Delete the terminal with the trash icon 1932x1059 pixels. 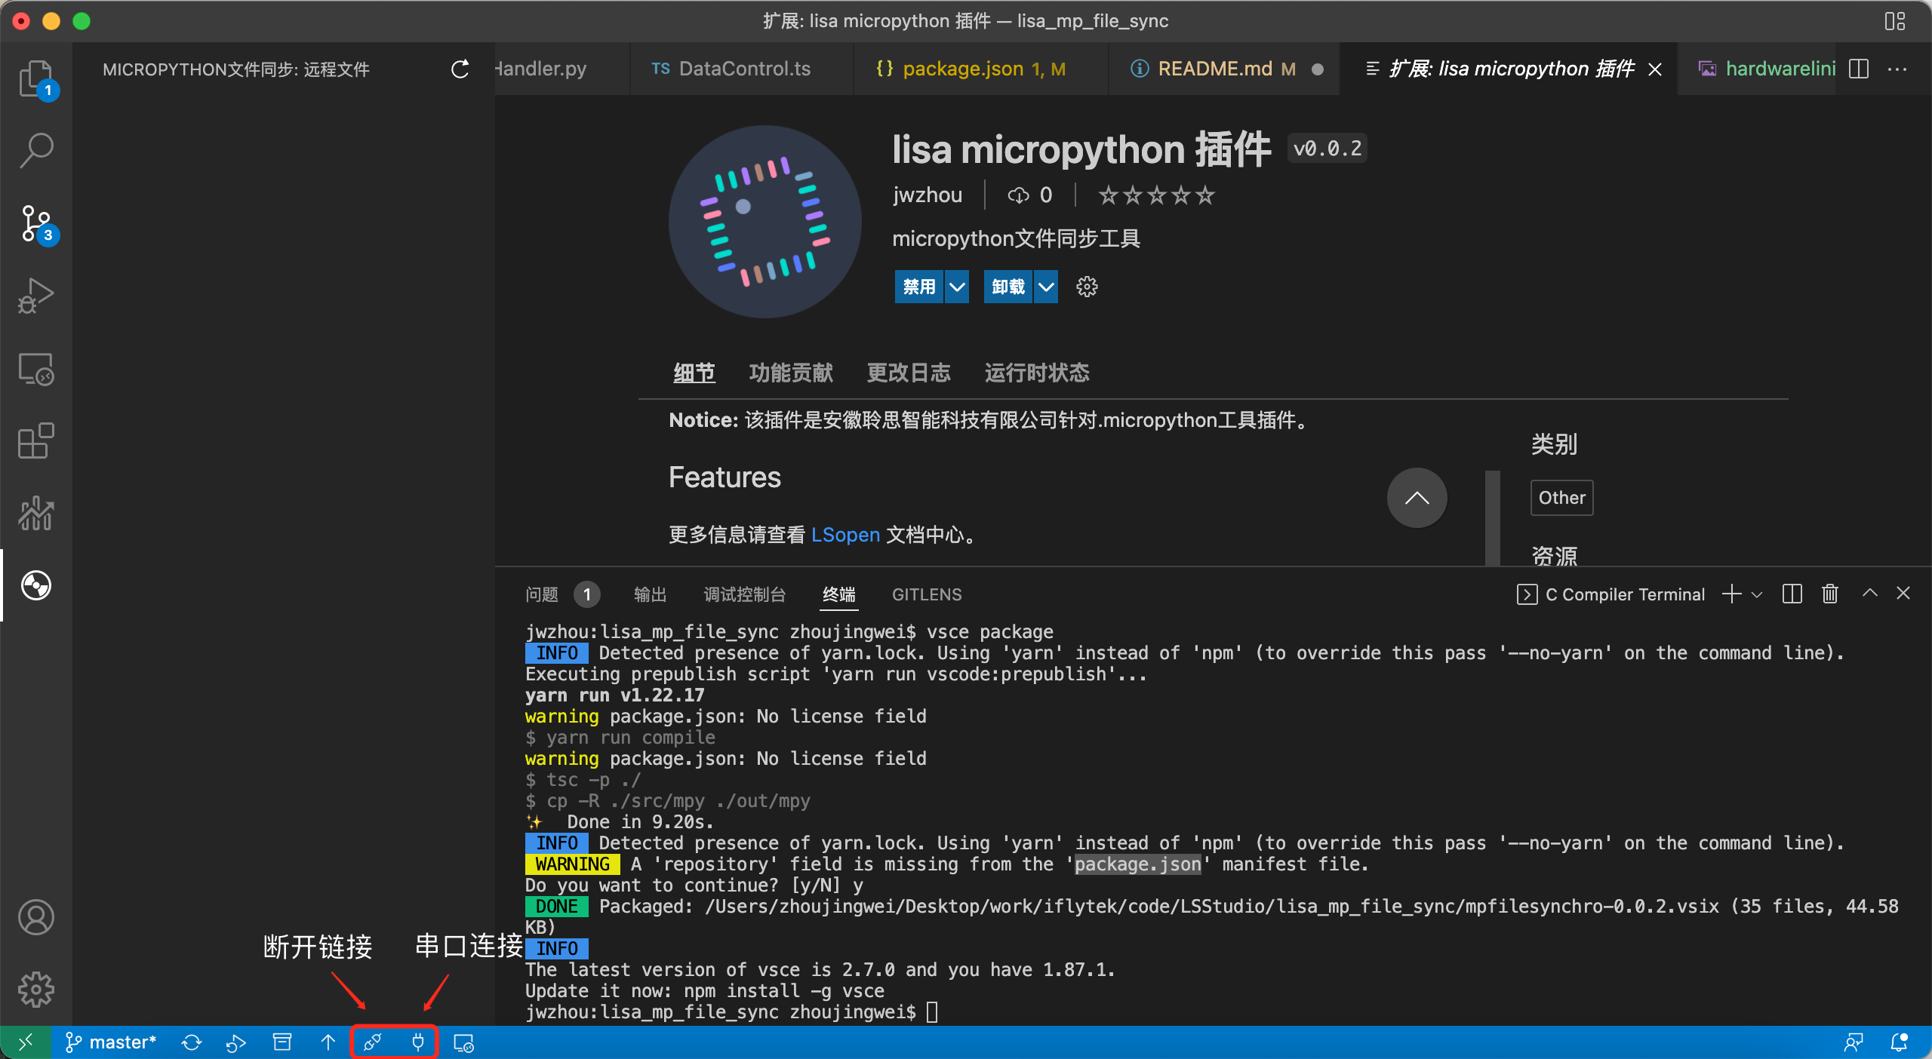pos(1829,594)
